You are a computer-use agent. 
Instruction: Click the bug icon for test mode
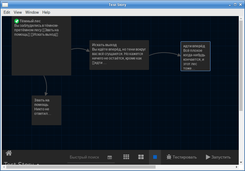169,157
